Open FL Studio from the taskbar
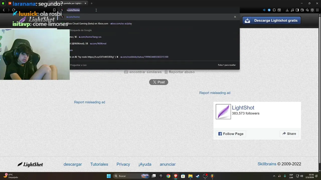 212,176
